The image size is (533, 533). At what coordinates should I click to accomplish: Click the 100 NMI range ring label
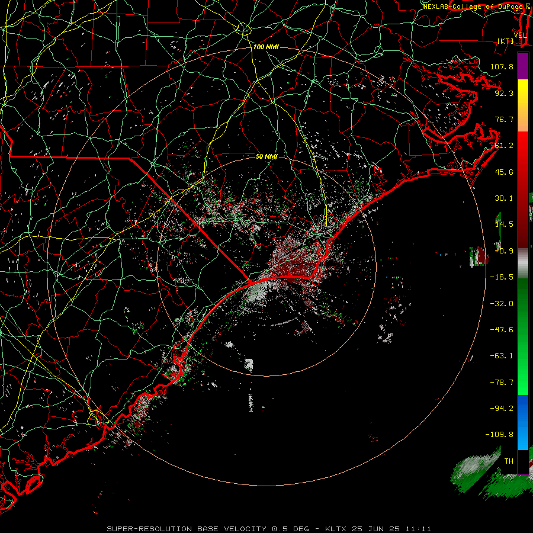point(266,47)
